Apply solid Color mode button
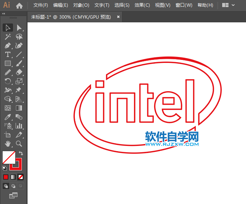Image resolution: width=246 pixels, height=204 pixels. (6, 177)
